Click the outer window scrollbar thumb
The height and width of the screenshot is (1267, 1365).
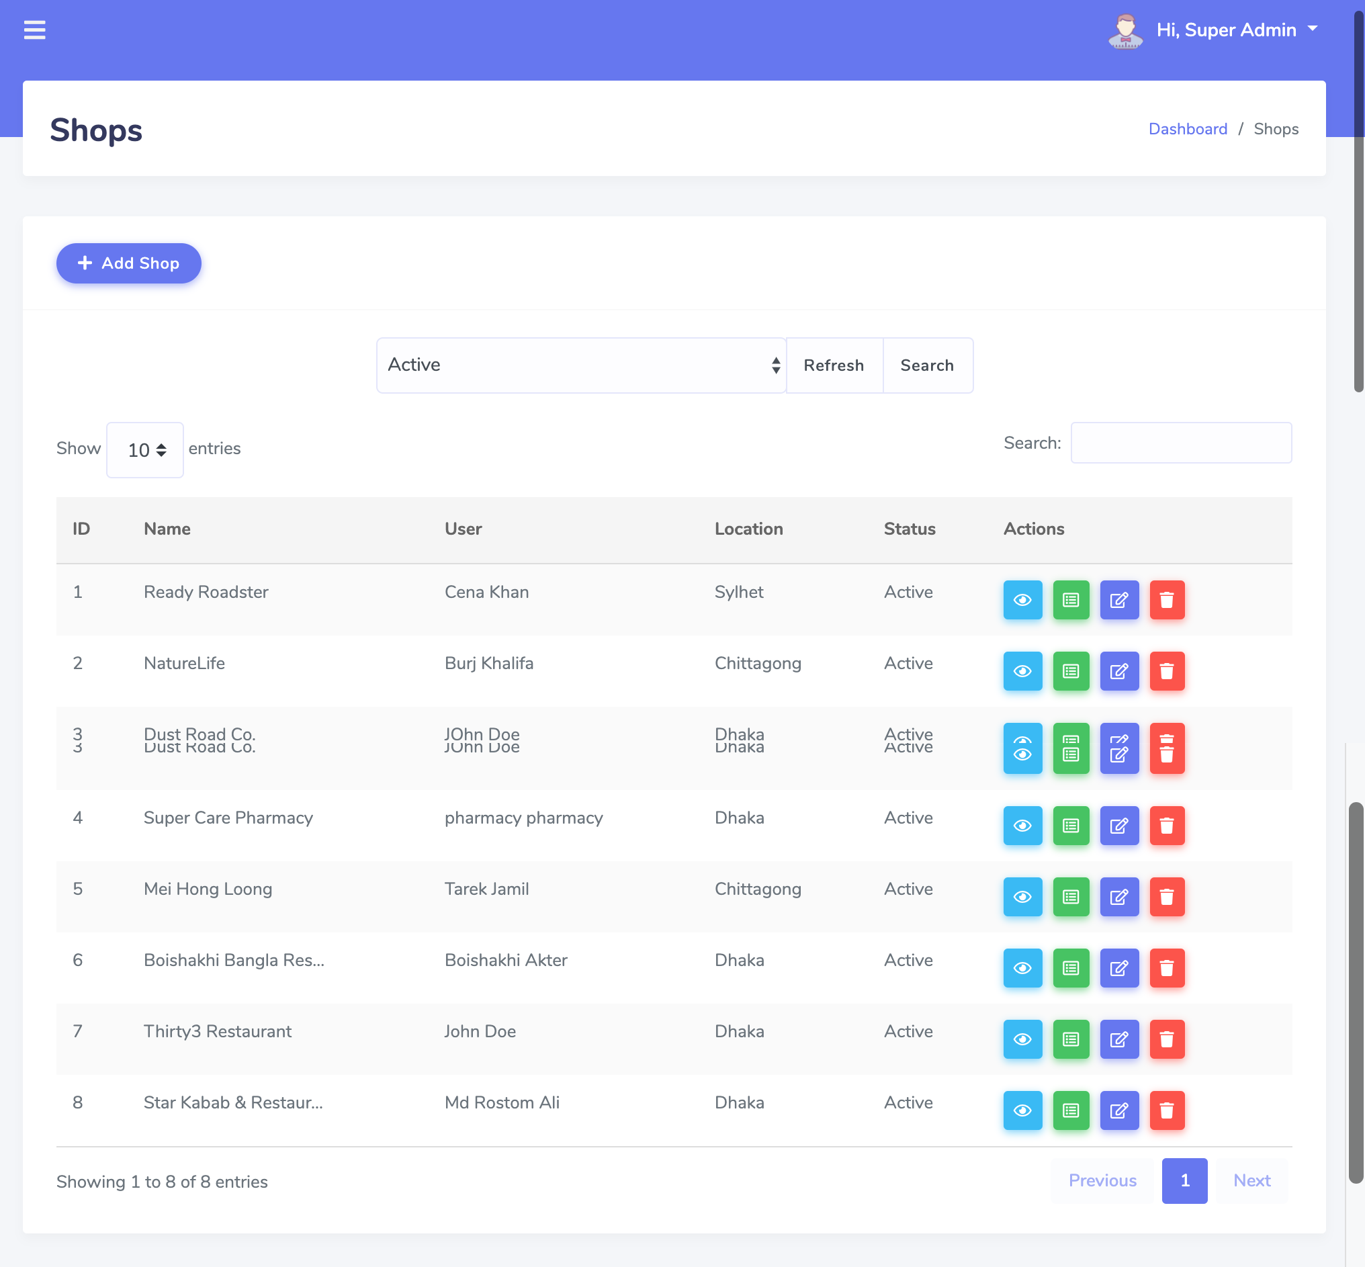(1358, 200)
